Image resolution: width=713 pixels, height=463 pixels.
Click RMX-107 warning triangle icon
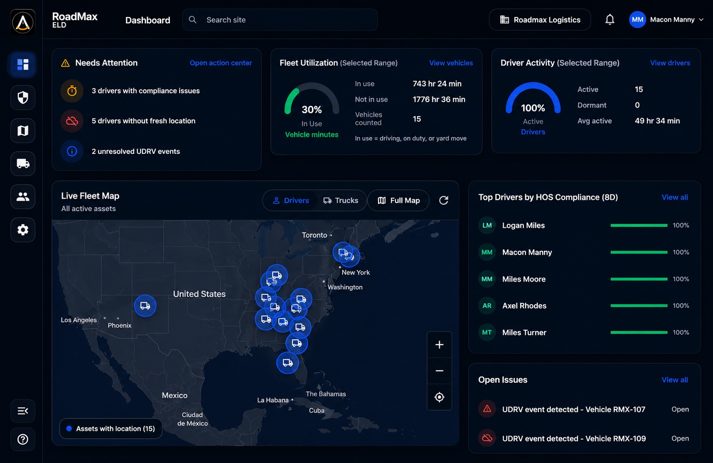[x=487, y=409]
